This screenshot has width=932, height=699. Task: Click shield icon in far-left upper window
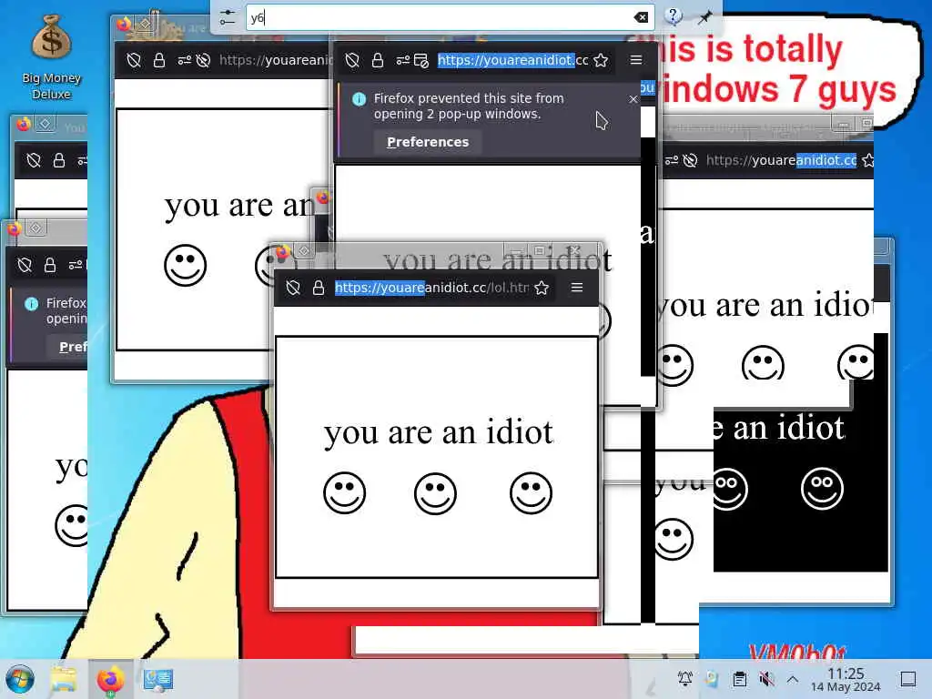pos(34,160)
